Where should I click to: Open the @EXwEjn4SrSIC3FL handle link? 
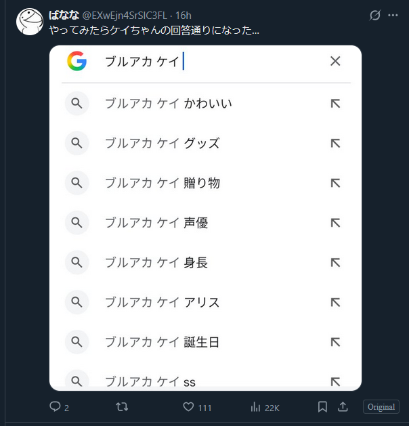pos(125,16)
